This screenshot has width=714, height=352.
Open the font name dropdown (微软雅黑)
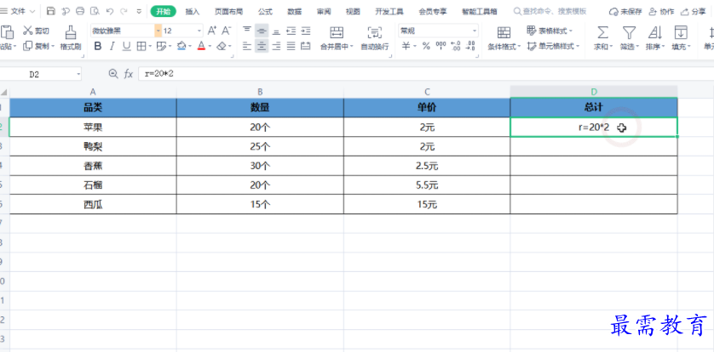(158, 31)
